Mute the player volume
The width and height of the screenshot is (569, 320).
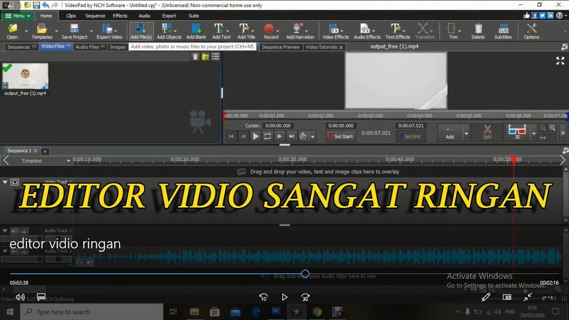[20, 297]
